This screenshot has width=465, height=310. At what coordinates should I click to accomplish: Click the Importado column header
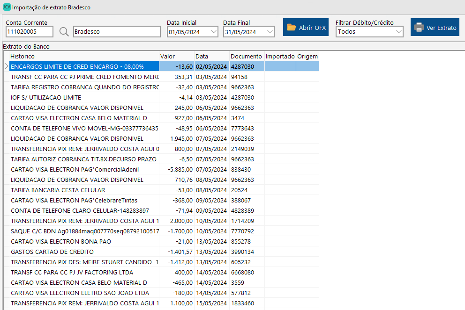(280, 56)
